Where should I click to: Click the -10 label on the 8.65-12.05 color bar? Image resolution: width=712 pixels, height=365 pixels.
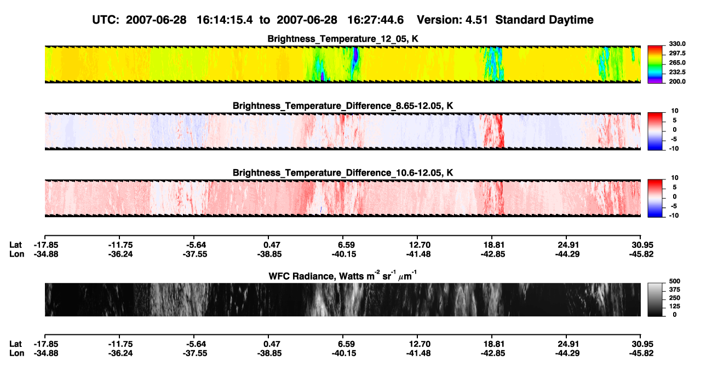click(674, 148)
